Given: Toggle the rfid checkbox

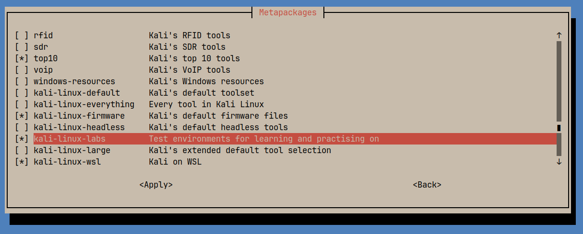Looking at the screenshot, I should pyautogui.click(x=22, y=35).
